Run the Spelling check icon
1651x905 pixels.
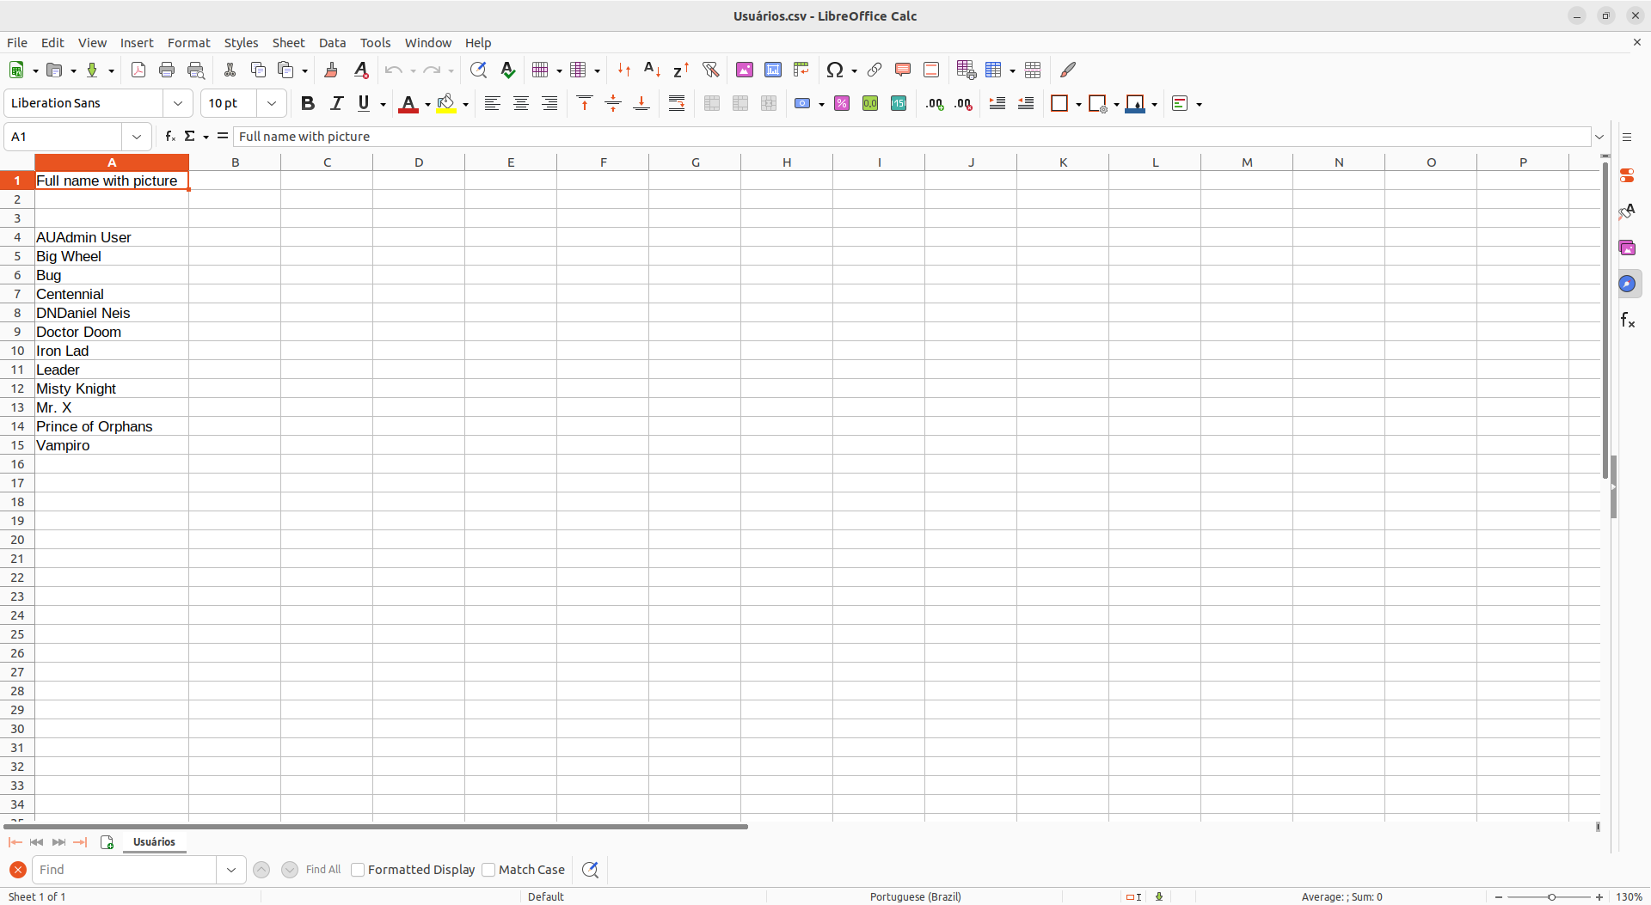tap(508, 70)
